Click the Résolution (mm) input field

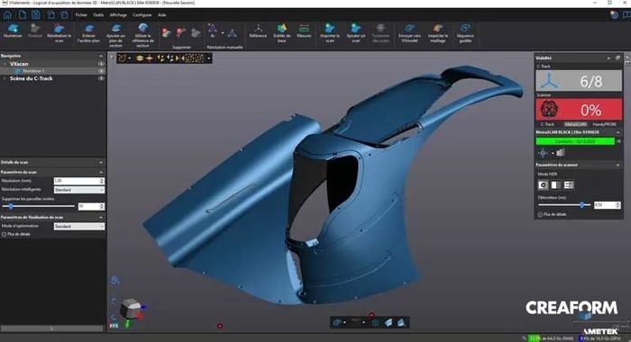point(79,181)
